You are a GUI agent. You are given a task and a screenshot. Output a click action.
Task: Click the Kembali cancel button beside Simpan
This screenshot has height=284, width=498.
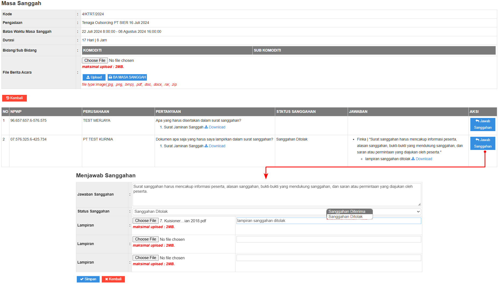pos(113,279)
